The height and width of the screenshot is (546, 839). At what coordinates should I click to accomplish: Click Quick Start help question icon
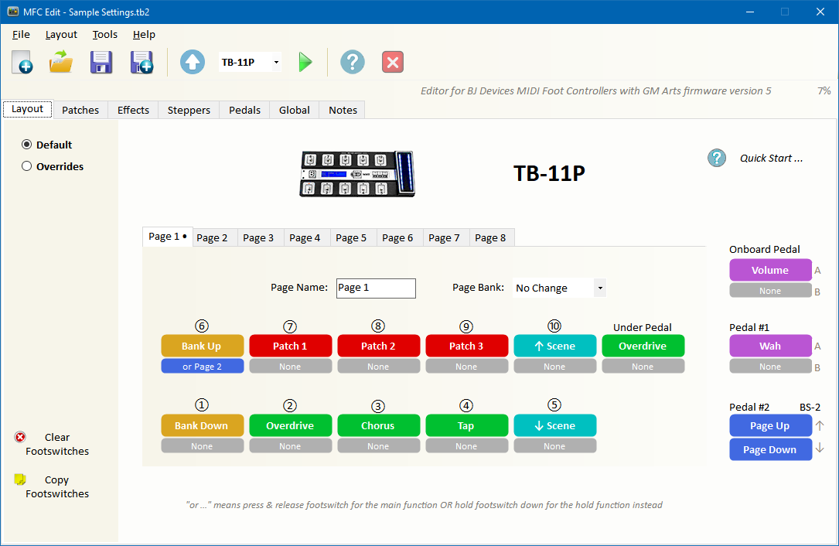coord(717,158)
